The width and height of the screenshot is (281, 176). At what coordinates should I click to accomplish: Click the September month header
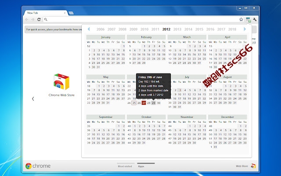105,117
